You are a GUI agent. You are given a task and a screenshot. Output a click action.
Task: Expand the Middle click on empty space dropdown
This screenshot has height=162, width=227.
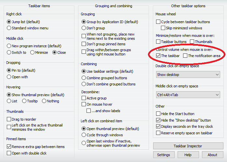point(188,95)
